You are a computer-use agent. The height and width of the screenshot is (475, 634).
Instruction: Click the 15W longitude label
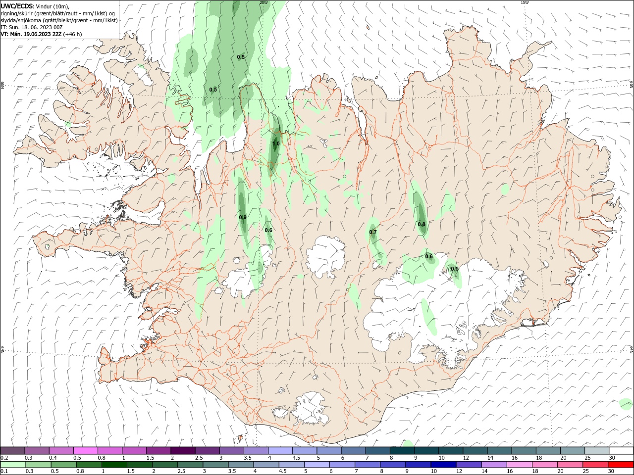[x=524, y=2]
